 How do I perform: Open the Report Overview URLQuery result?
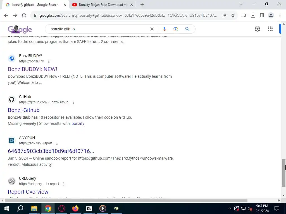28,192
